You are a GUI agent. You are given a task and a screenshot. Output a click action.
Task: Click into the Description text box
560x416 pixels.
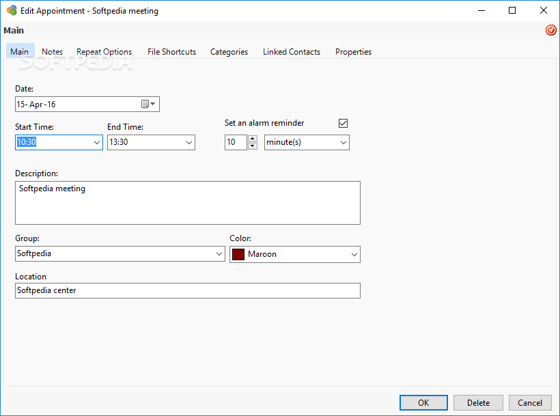(x=188, y=203)
